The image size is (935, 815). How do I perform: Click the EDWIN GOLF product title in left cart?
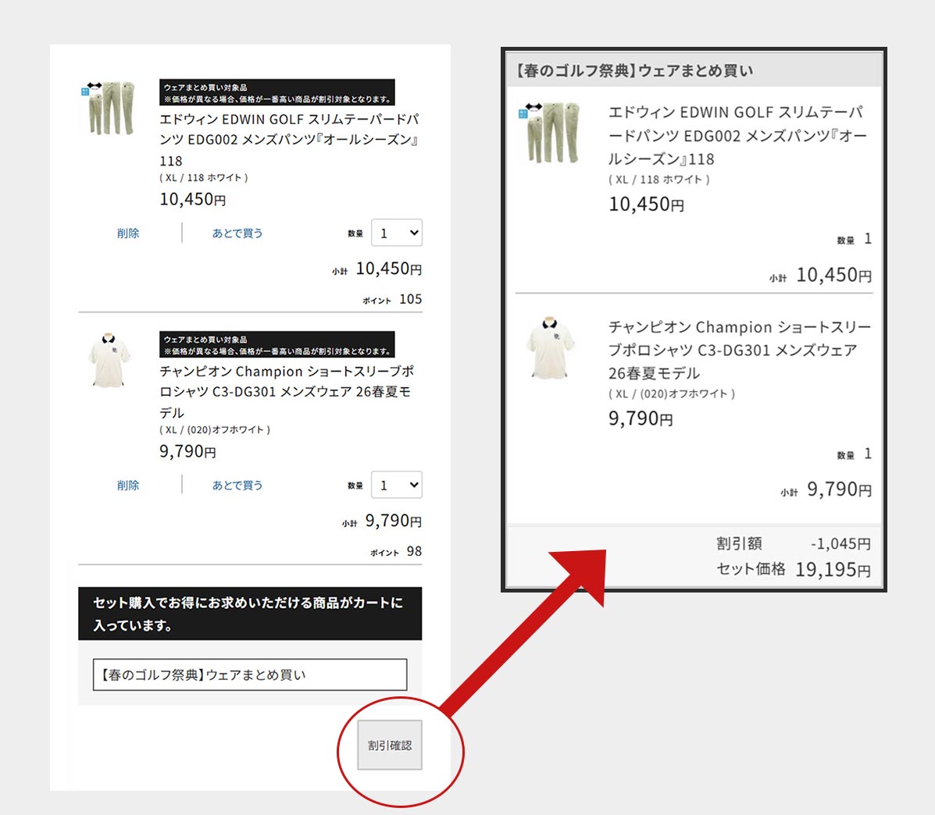[x=289, y=130]
